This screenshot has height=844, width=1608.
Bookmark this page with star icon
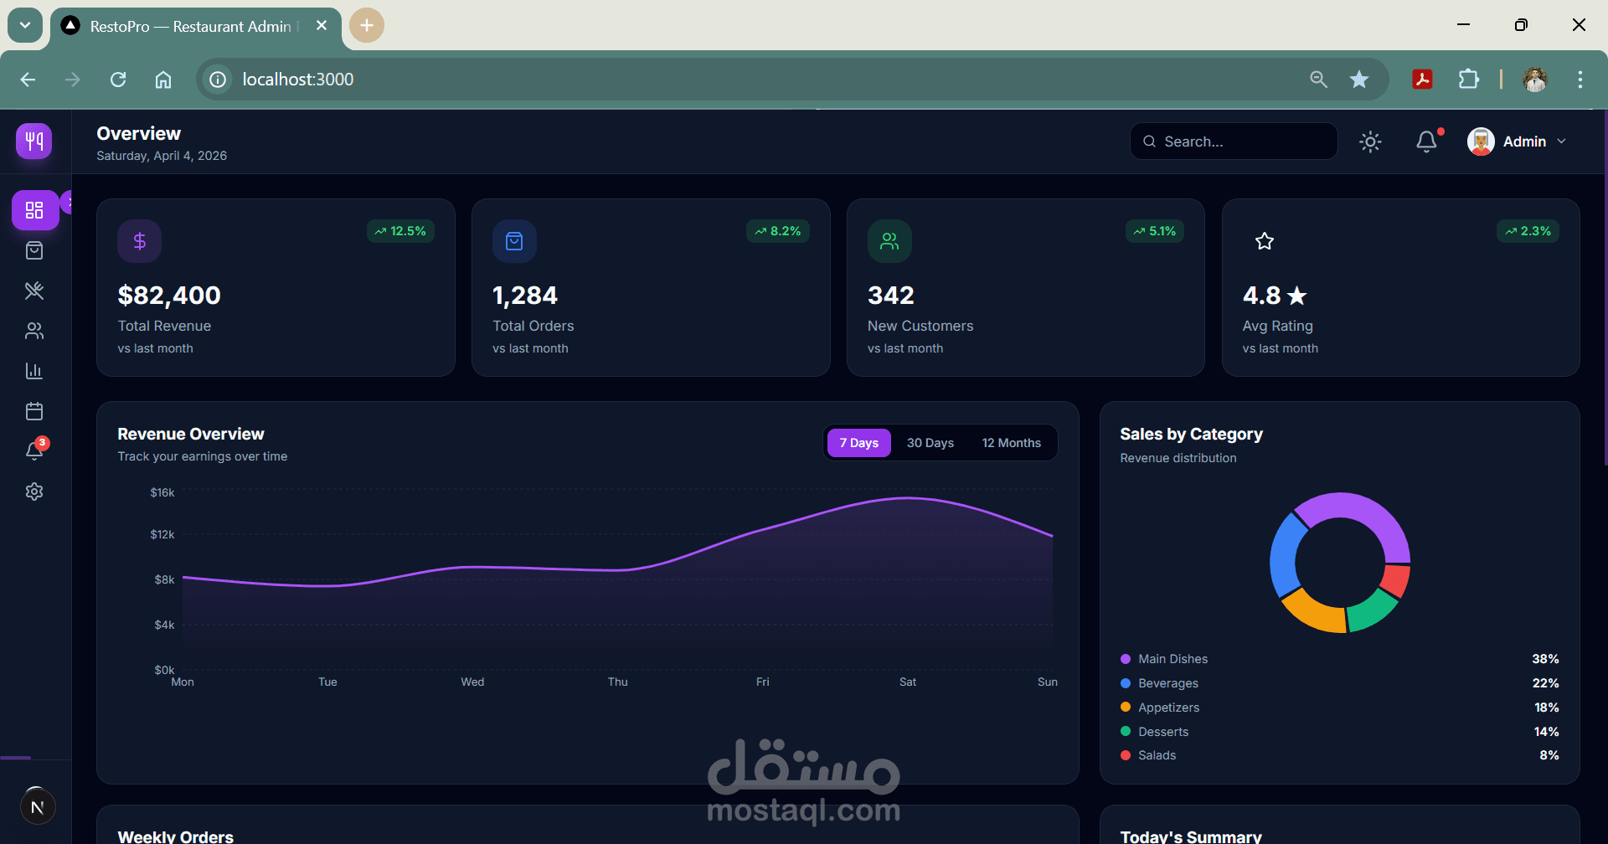click(1359, 80)
